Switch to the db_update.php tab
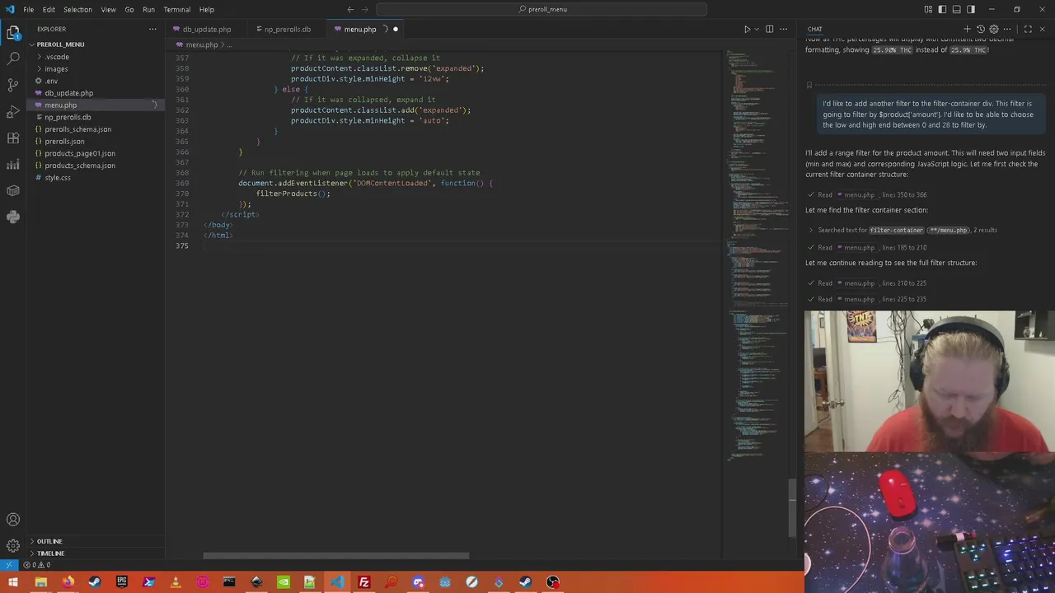This screenshot has height=593, width=1055. (x=206, y=29)
